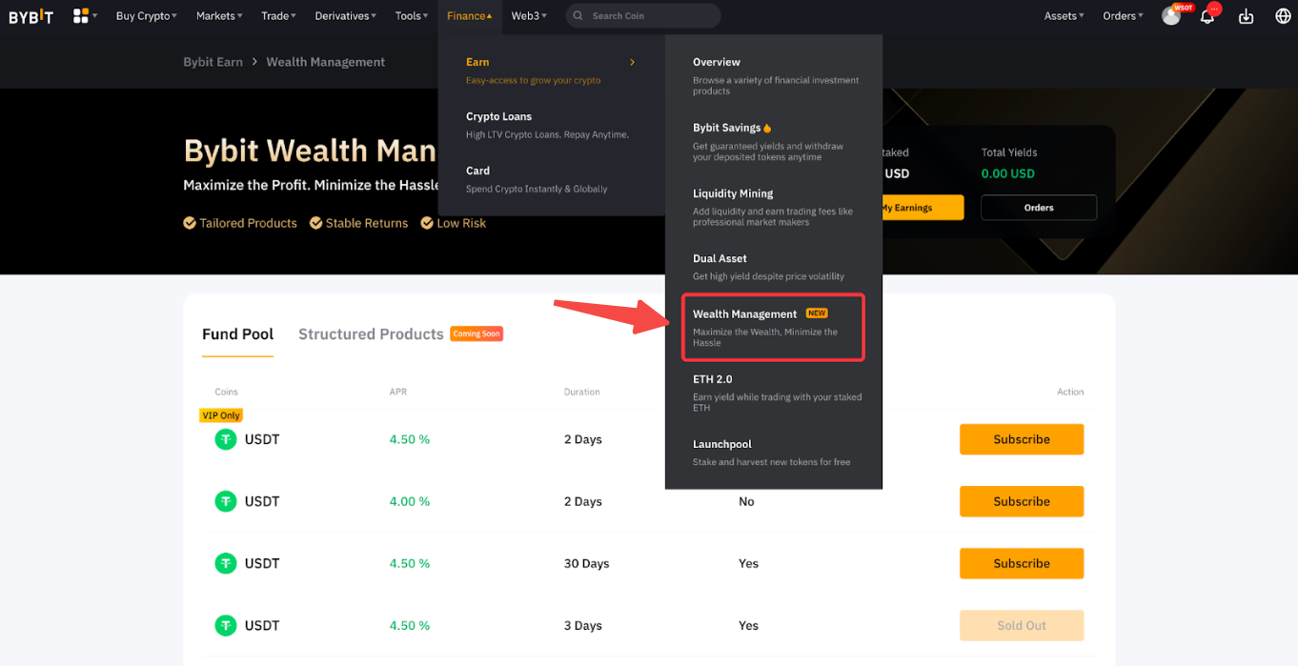Open the apps grid icon
The height and width of the screenshot is (666, 1298).
(x=81, y=15)
